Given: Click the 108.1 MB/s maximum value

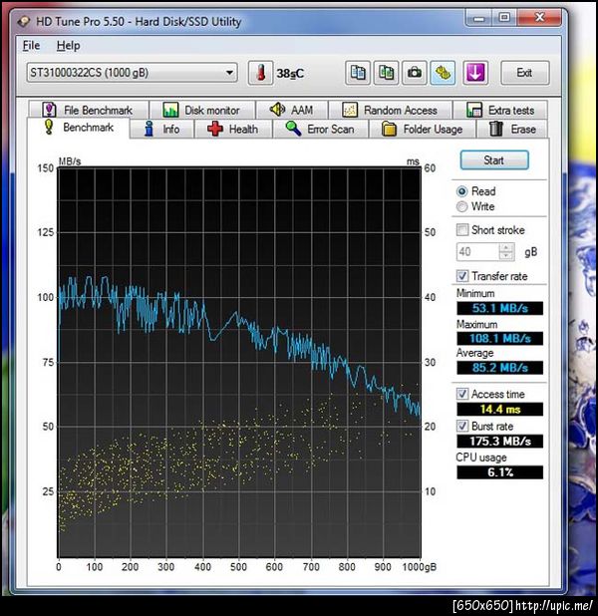Looking at the screenshot, I should point(499,338).
